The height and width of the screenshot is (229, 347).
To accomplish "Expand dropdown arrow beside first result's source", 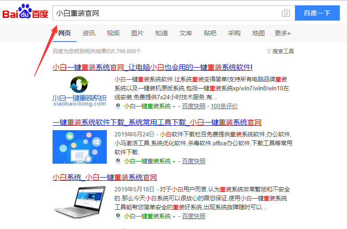I will [x=174, y=107].
